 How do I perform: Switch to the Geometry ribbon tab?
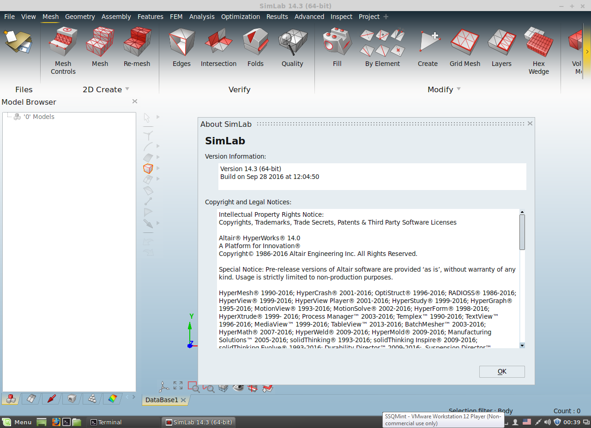(80, 17)
